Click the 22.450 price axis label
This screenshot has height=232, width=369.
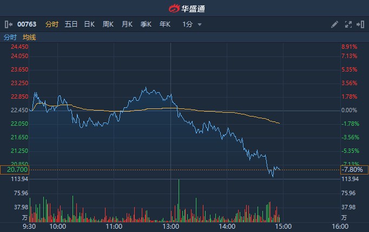click(x=19, y=110)
